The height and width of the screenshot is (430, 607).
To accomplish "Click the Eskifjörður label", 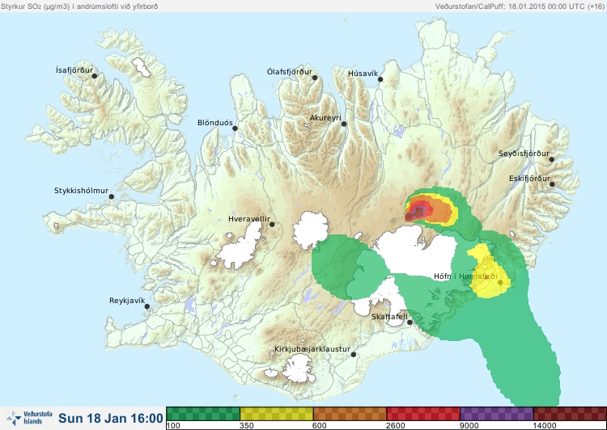I will (x=529, y=179).
